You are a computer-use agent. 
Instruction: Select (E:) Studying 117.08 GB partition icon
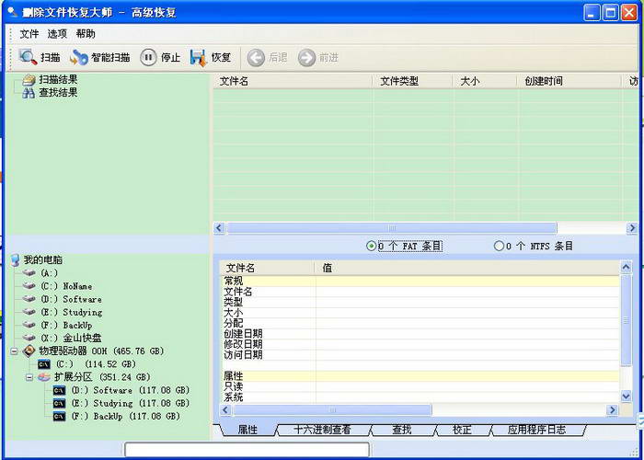60,403
